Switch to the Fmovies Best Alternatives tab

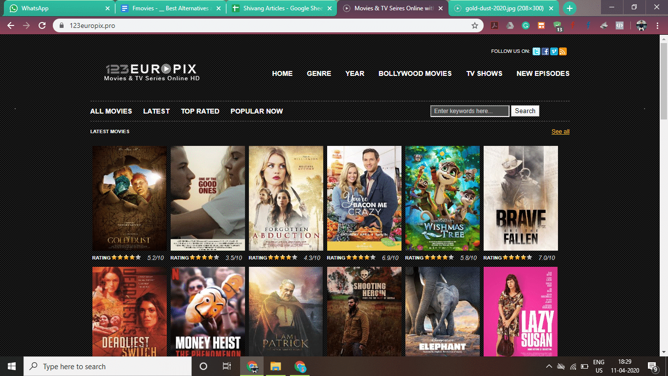coord(171,8)
